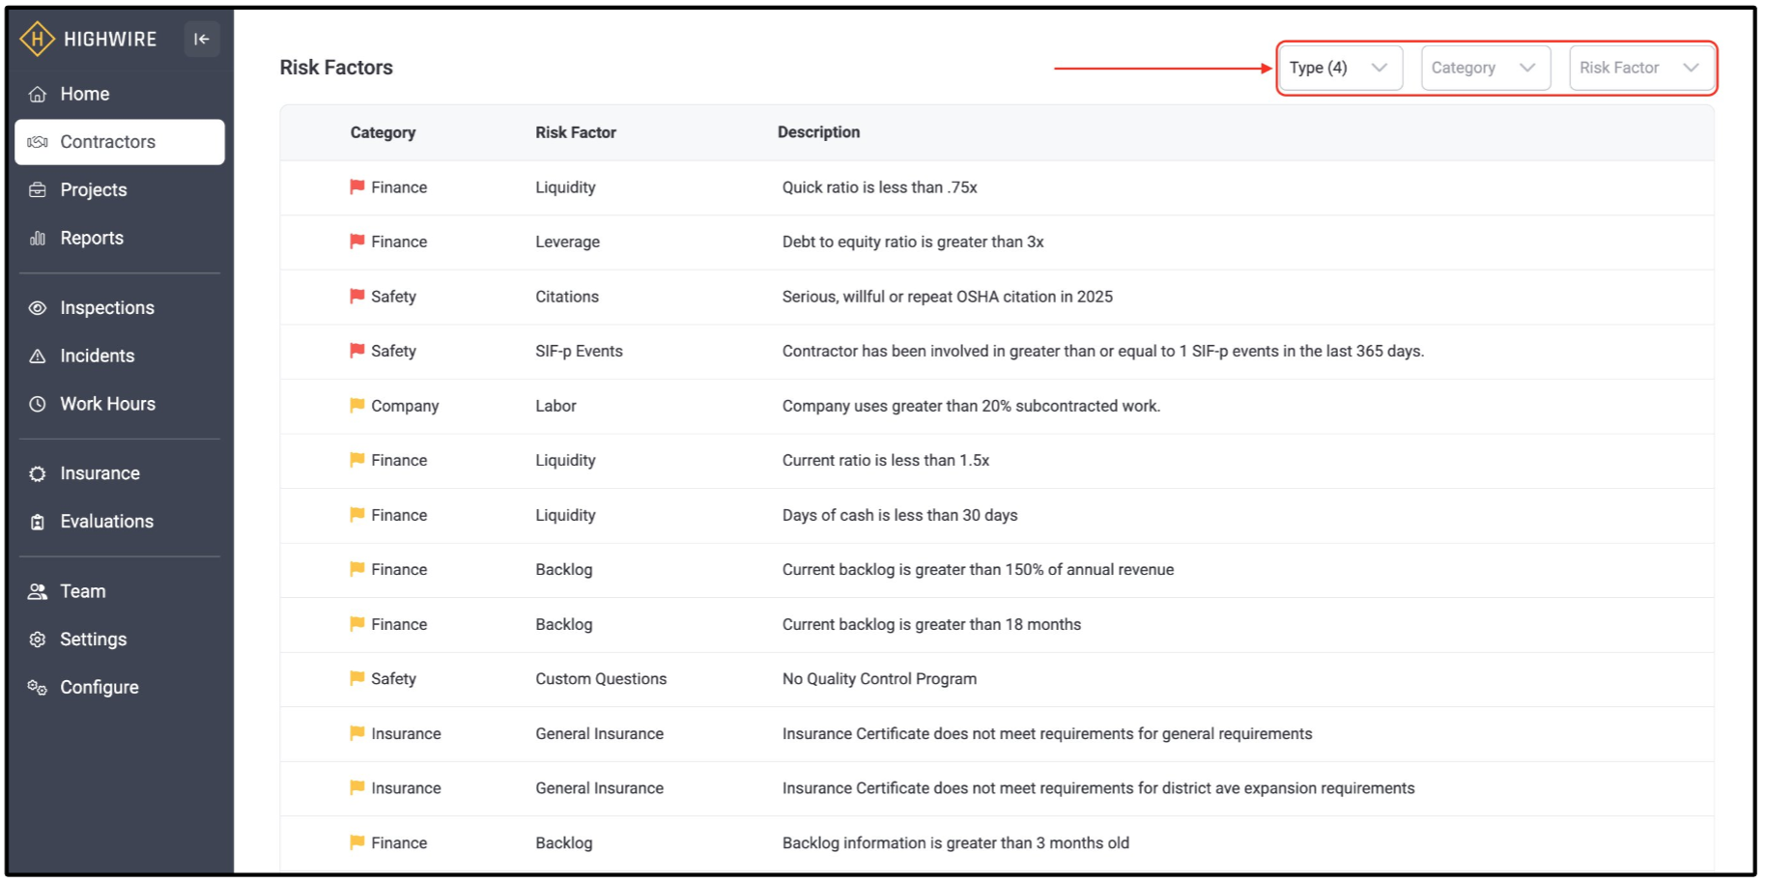The width and height of the screenshot is (1766, 883).
Task: Click the 'Custom Questions' risk factor cell
Action: click(x=601, y=678)
